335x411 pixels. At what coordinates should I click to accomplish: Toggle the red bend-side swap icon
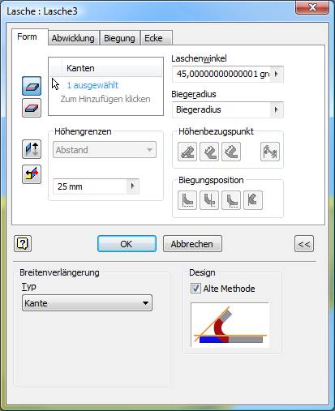[x=32, y=174]
